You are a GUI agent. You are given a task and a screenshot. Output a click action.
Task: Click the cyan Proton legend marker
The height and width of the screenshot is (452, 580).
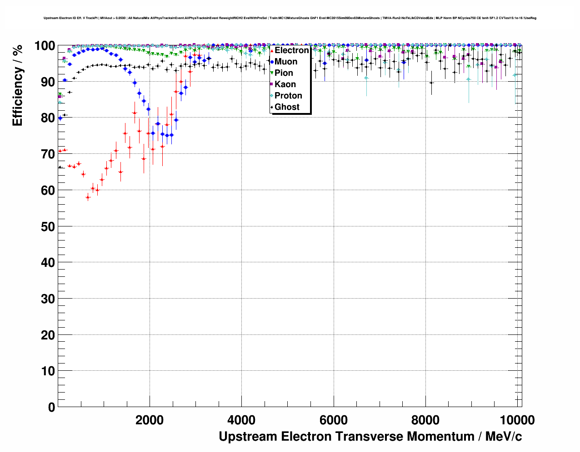pos(272,96)
